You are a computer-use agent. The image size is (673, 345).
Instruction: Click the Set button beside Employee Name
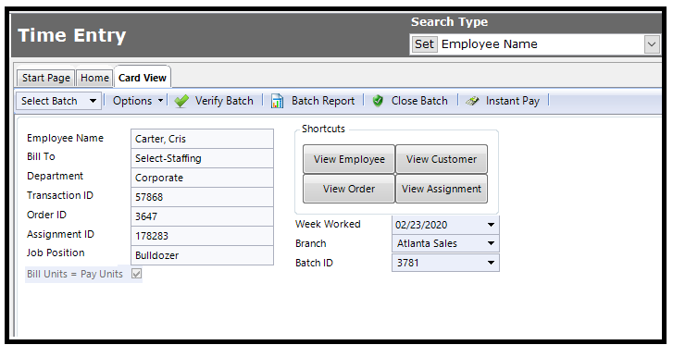424,44
